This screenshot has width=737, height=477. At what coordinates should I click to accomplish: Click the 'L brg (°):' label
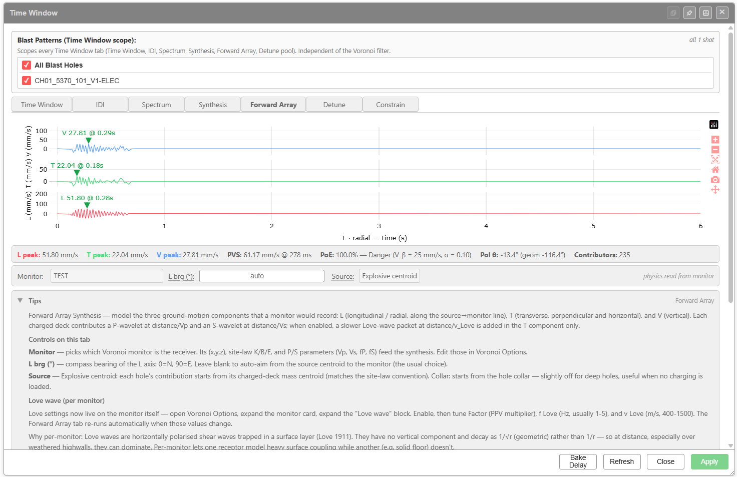(x=181, y=276)
